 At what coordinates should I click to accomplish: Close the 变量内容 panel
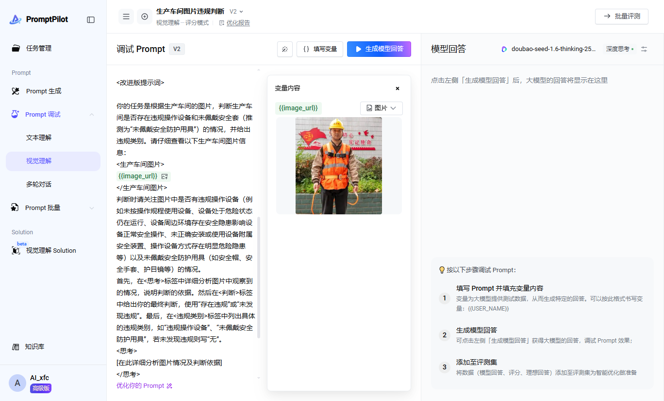coord(398,88)
